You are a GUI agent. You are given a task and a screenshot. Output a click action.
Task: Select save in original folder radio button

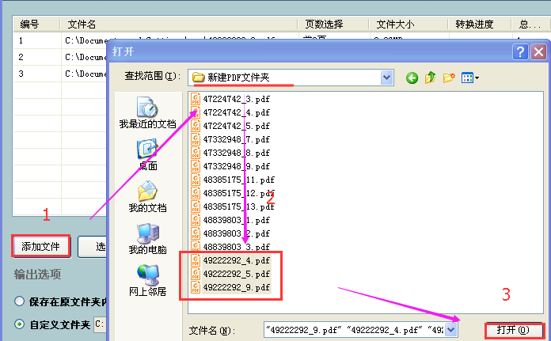click(x=20, y=301)
